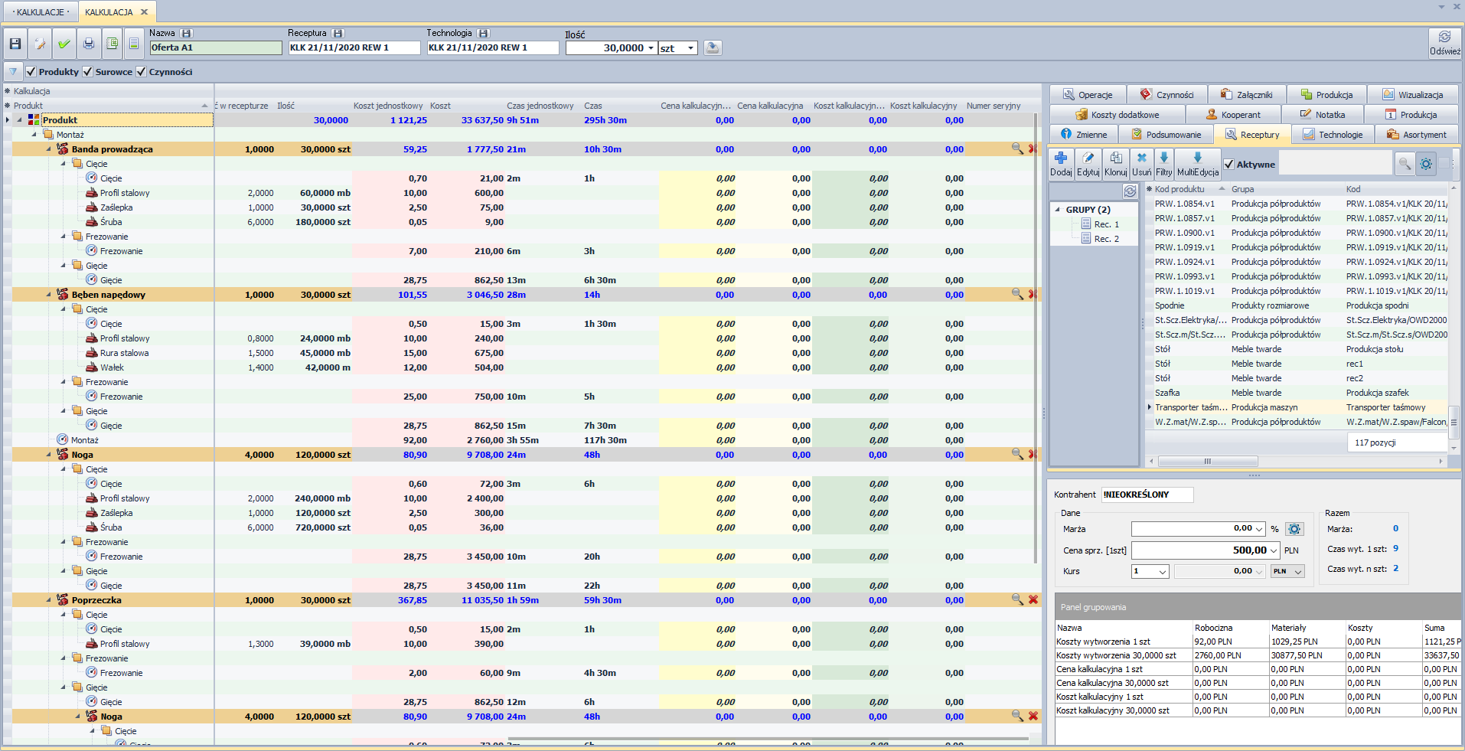The width and height of the screenshot is (1465, 751).
Task: Disable the Aktywne checkbox
Action: coord(1228,165)
